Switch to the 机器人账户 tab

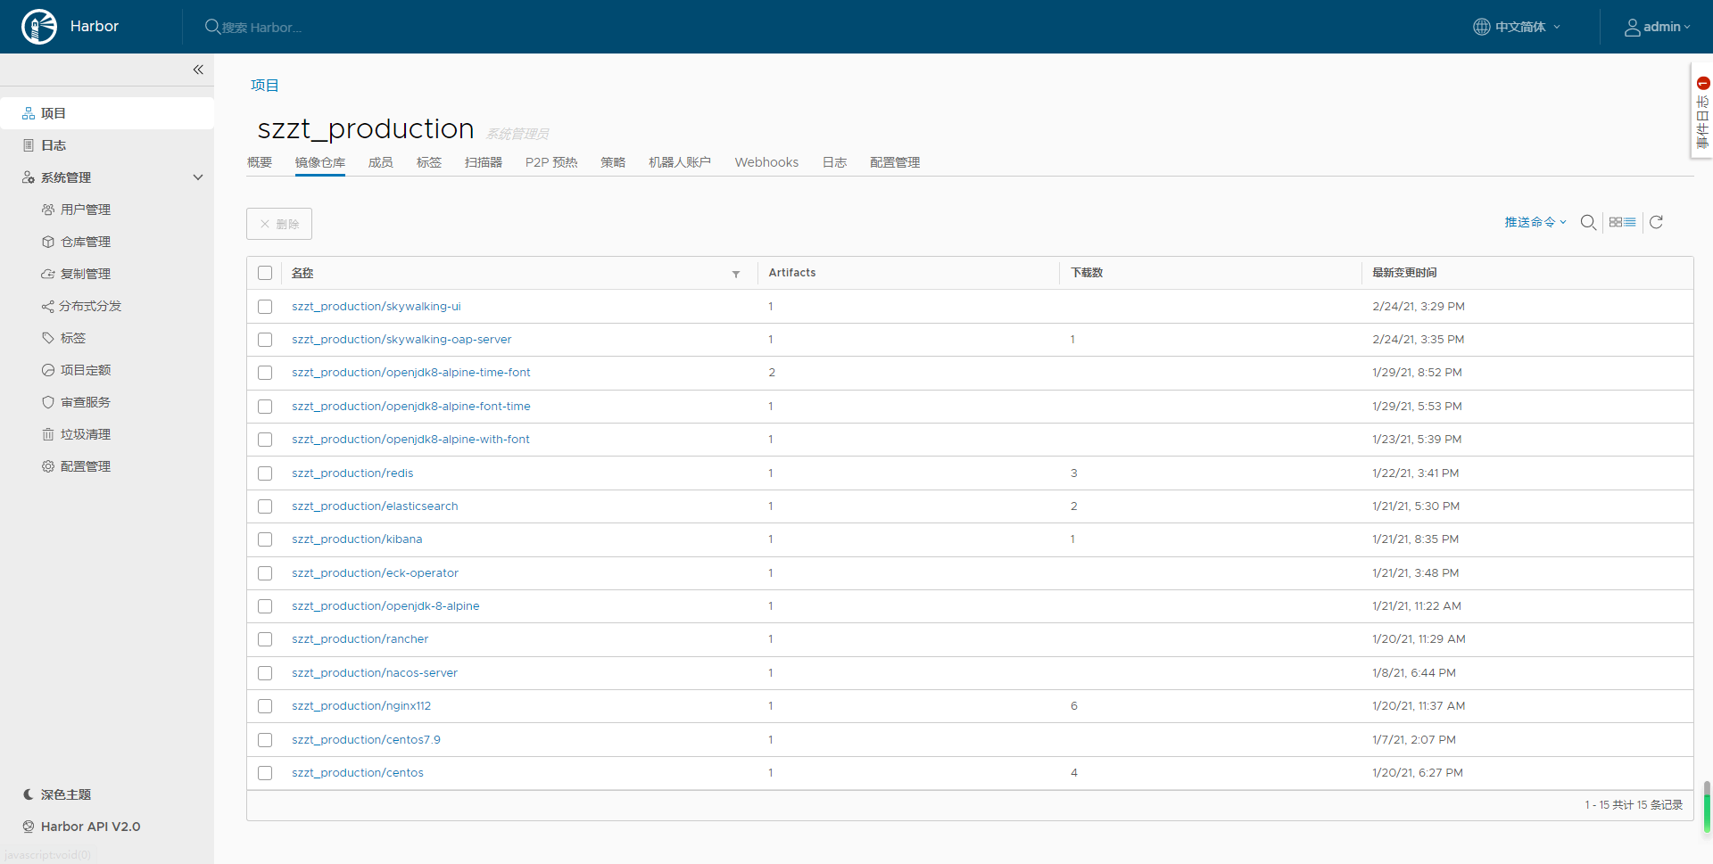pos(680,162)
